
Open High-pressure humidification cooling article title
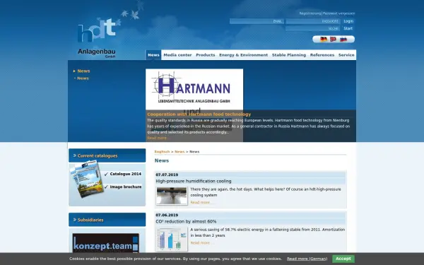pyautogui.click(x=194, y=181)
